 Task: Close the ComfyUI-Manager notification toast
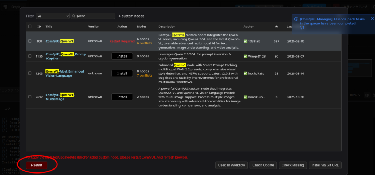[371, 19]
